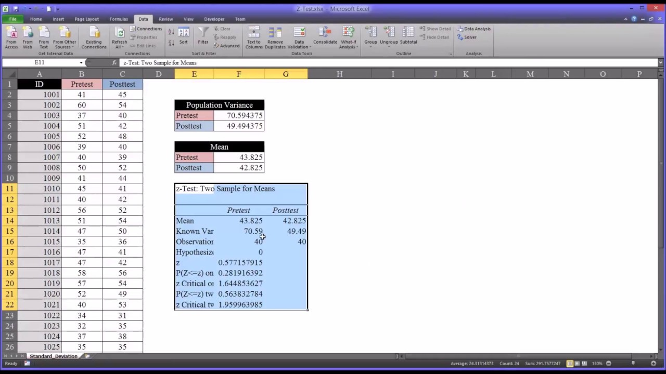Viewport: 666px width, 374px height.
Task: Open the What-If Analysis dropdown
Action: pos(348,38)
